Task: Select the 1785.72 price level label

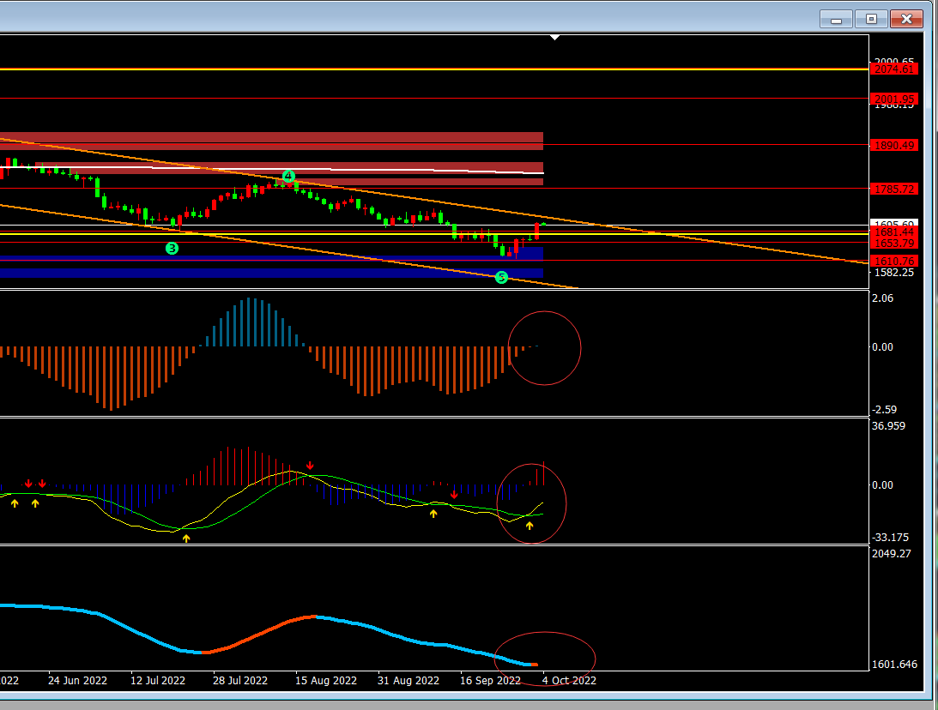Action: [893, 189]
